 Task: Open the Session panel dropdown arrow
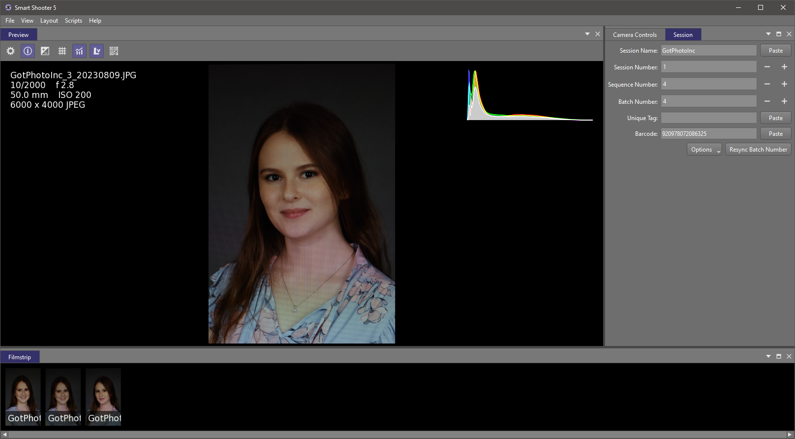[768, 34]
